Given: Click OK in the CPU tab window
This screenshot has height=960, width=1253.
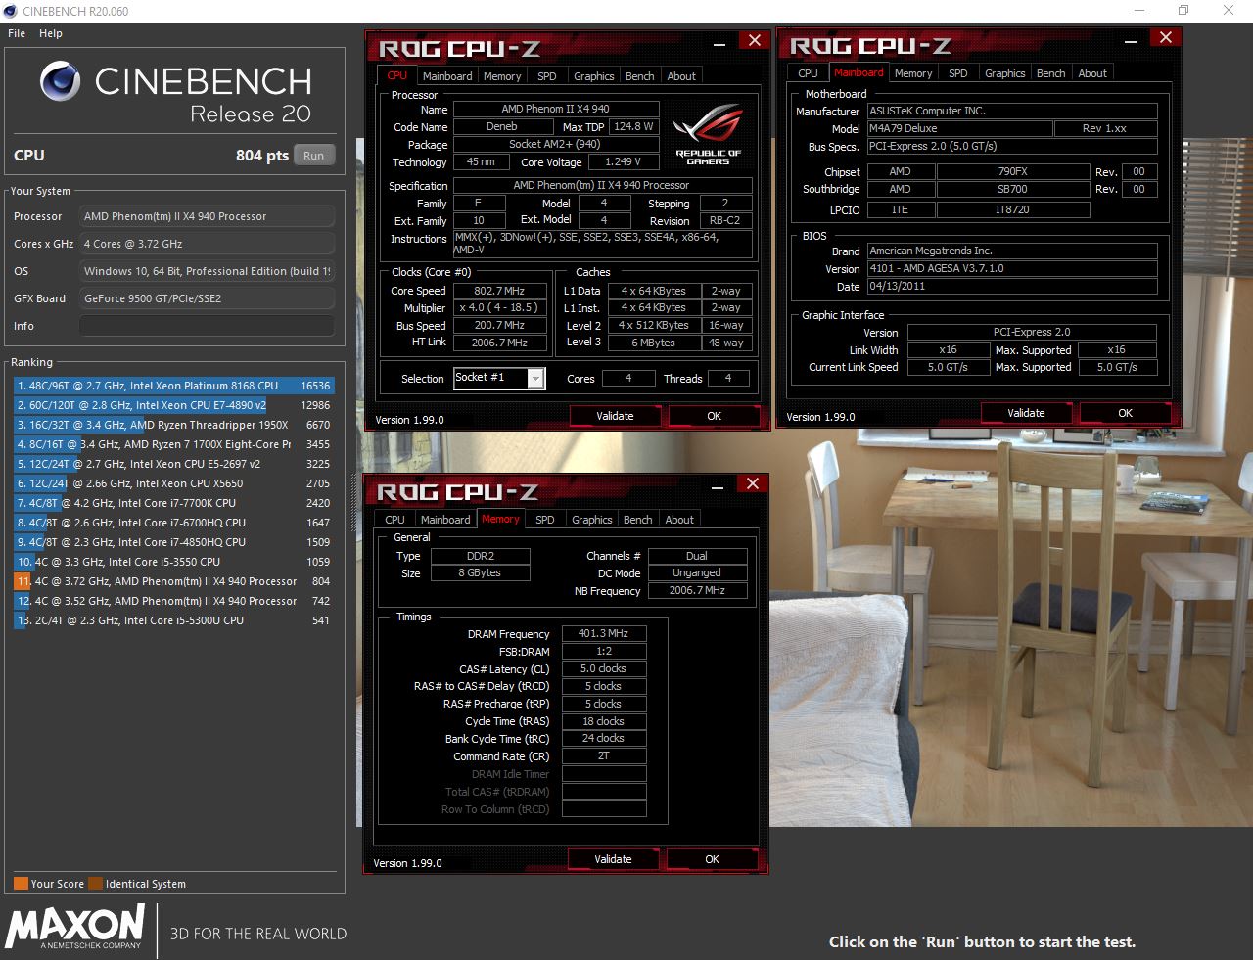Looking at the screenshot, I should 715,416.
